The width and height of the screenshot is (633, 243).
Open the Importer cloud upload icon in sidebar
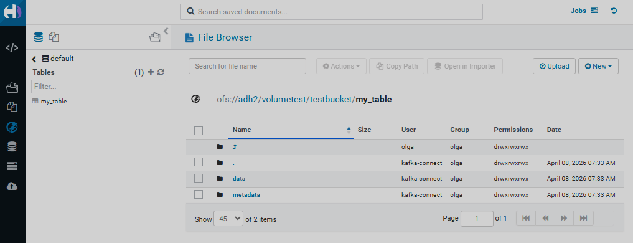pyautogui.click(x=12, y=186)
